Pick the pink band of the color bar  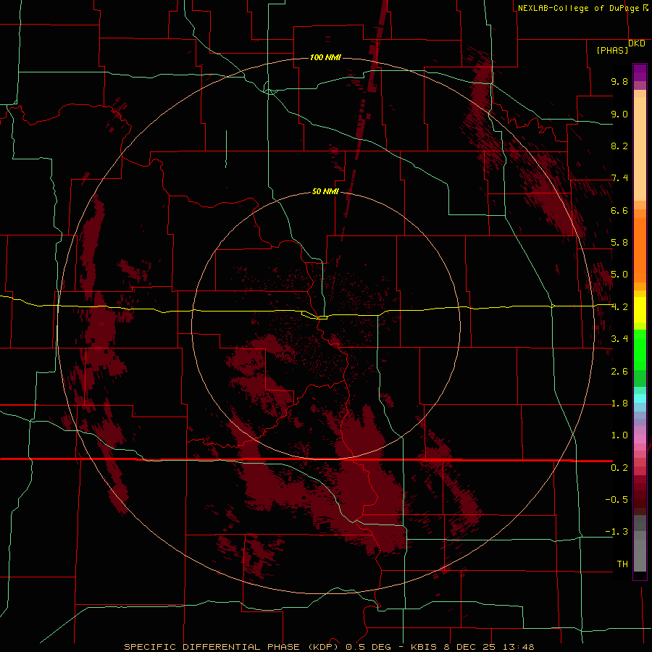click(640, 439)
